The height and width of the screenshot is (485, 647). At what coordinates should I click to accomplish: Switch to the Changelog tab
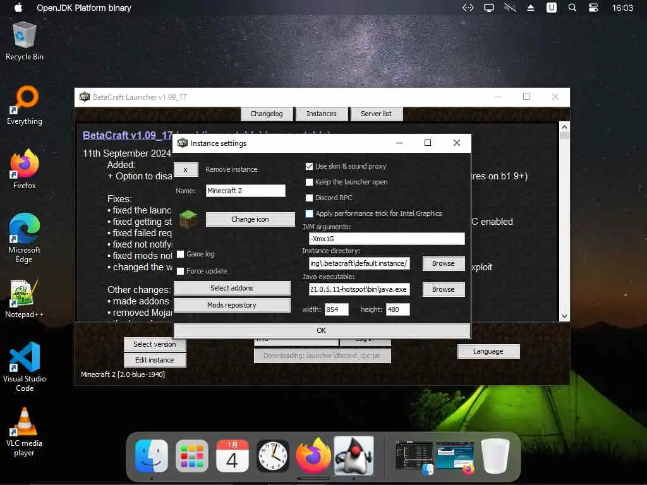tap(267, 114)
